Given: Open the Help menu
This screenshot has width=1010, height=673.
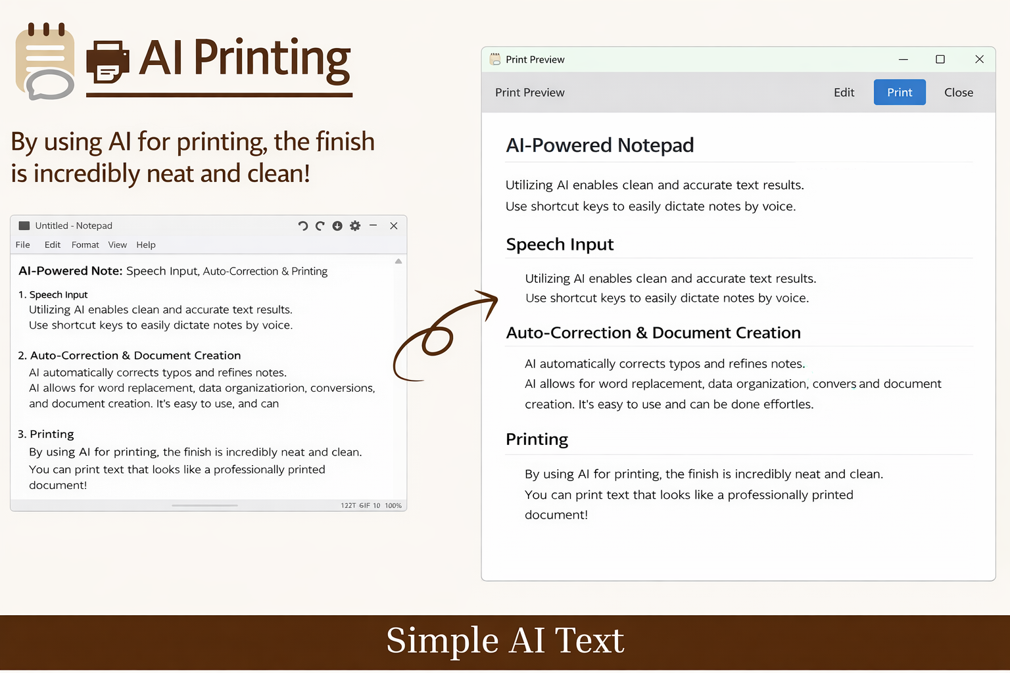Looking at the screenshot, I should [145, 244].
